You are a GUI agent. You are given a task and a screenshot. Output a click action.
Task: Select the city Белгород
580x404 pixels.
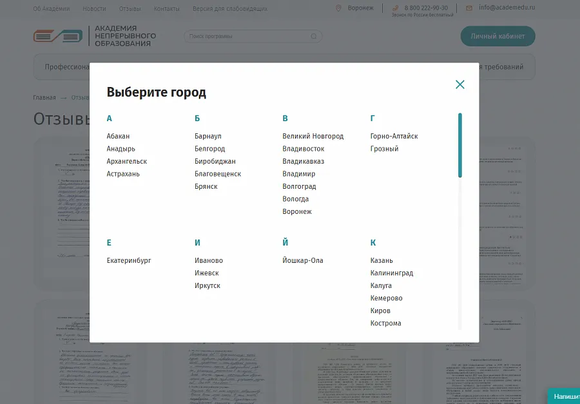209,149
